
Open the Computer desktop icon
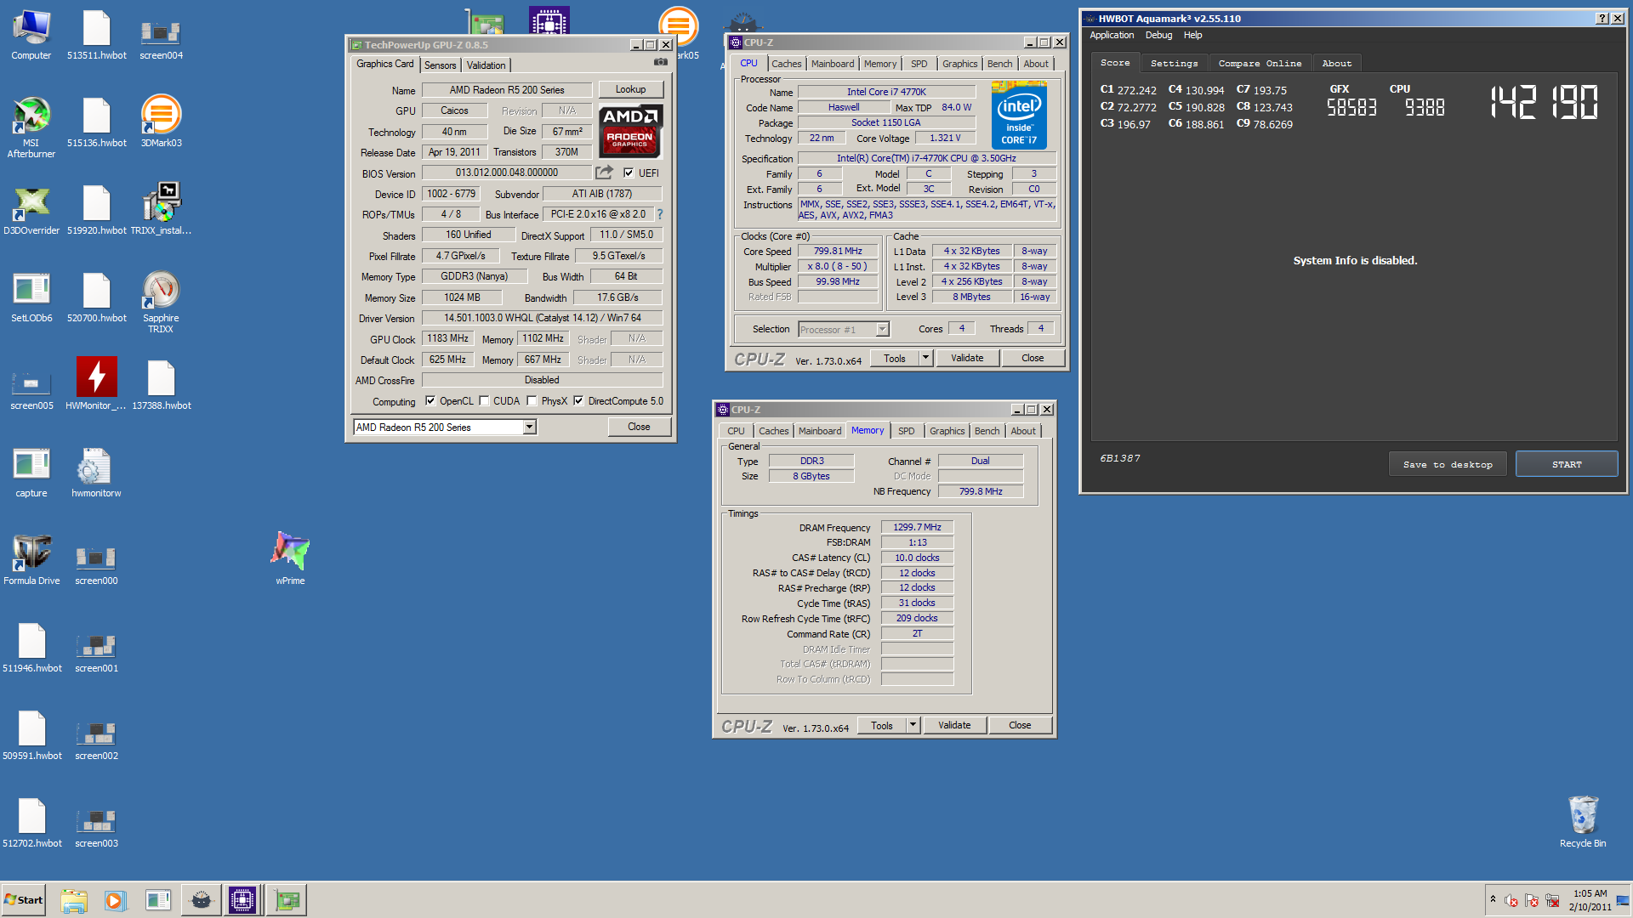tap(31, 36)
